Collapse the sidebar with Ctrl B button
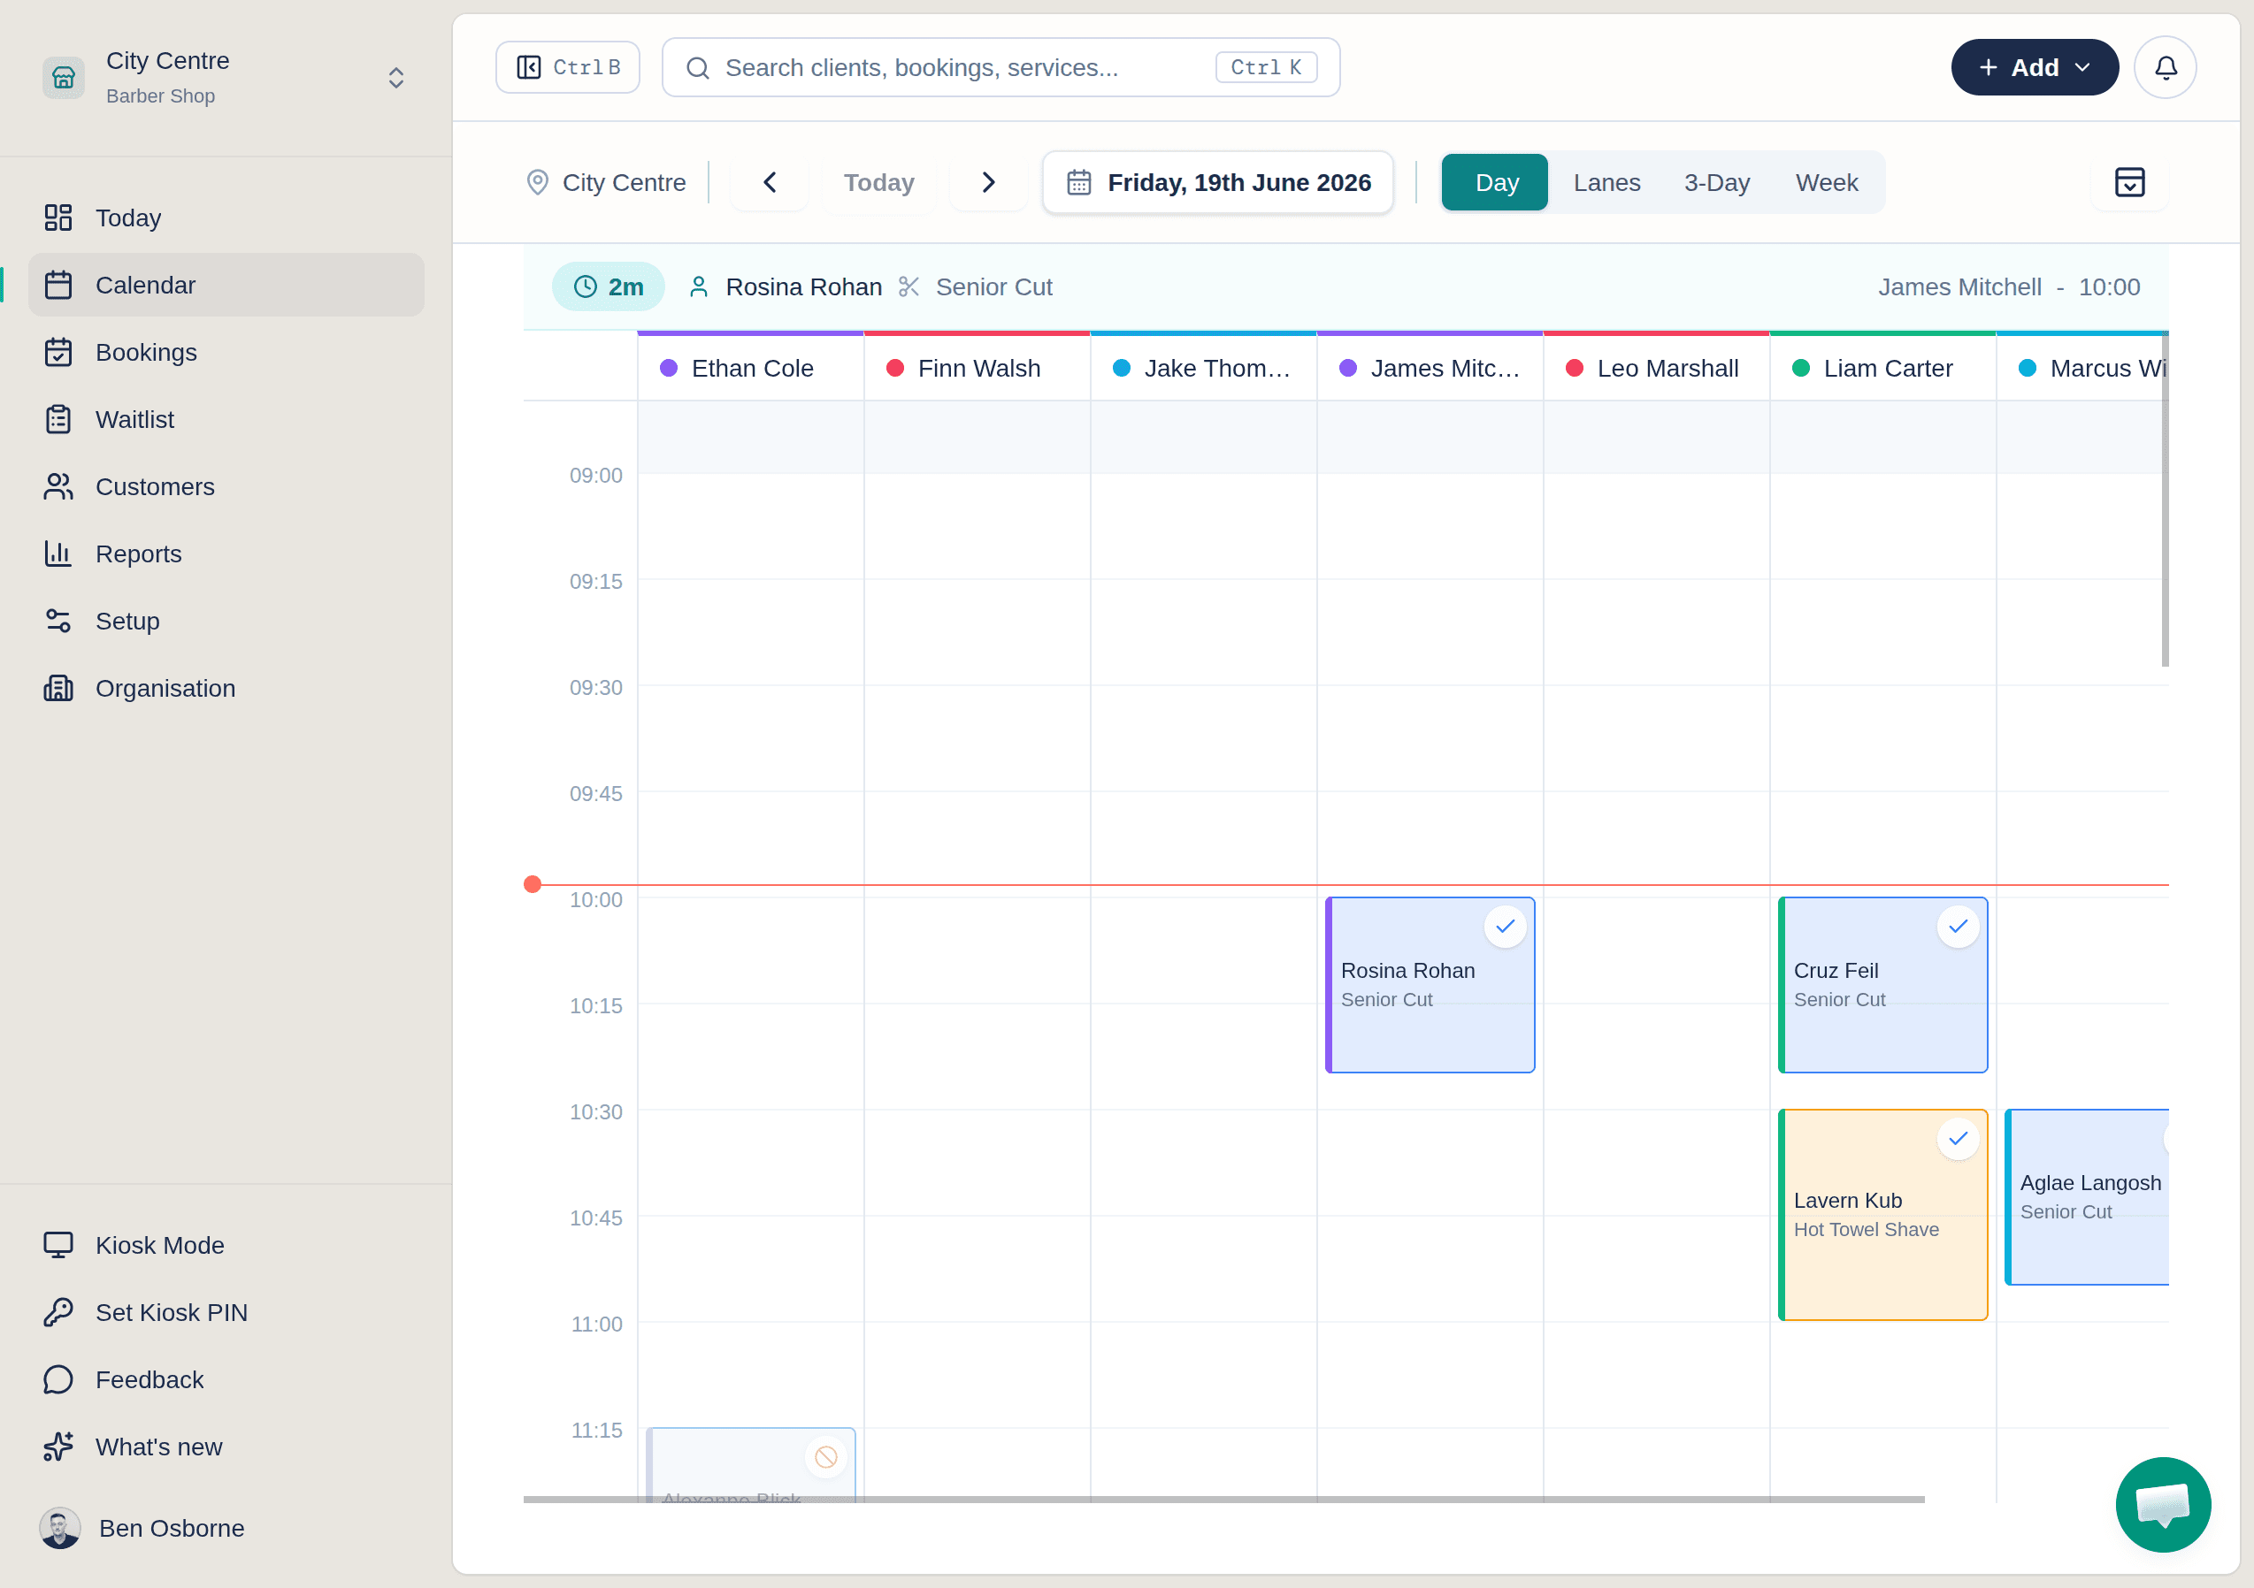This screenshot has width=2254, height=1588. click(567, 68)
